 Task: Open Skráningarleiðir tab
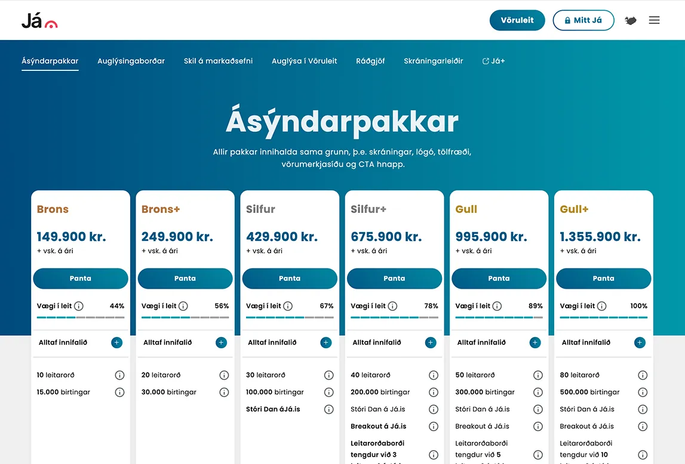click(x=434, y=61)
